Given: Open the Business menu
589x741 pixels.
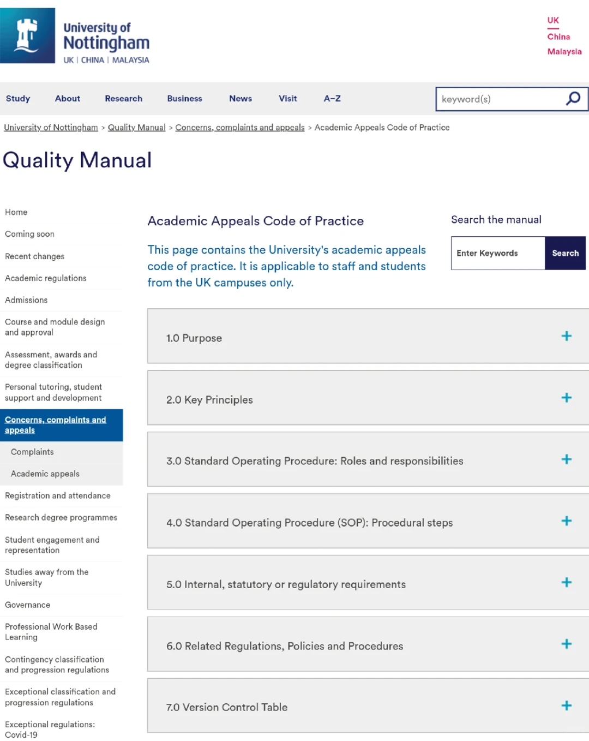Looking at the screenshot, I should (185, 99).
